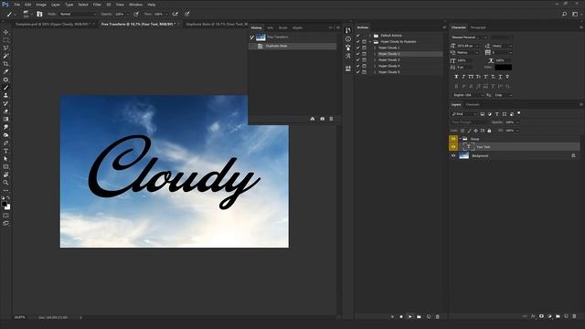585x329 pixels.
Task: Click the Photoshop search icon
Action: click(x=565, y=15)
